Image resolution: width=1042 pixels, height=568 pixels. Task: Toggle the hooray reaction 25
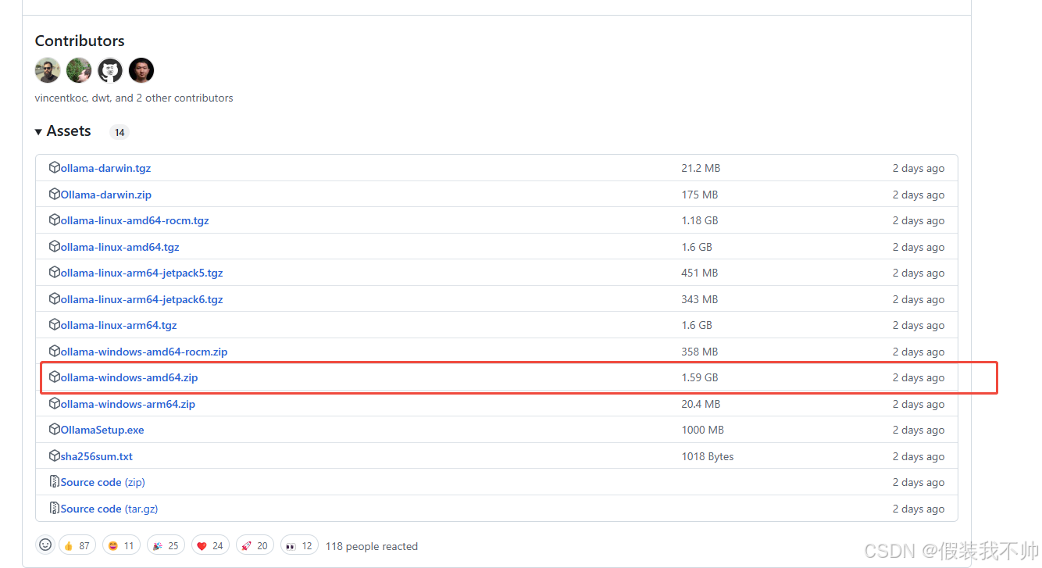166,545
